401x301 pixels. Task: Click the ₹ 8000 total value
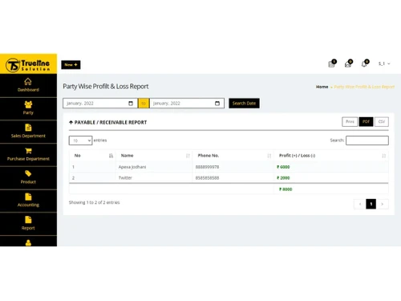pos(286,189)
